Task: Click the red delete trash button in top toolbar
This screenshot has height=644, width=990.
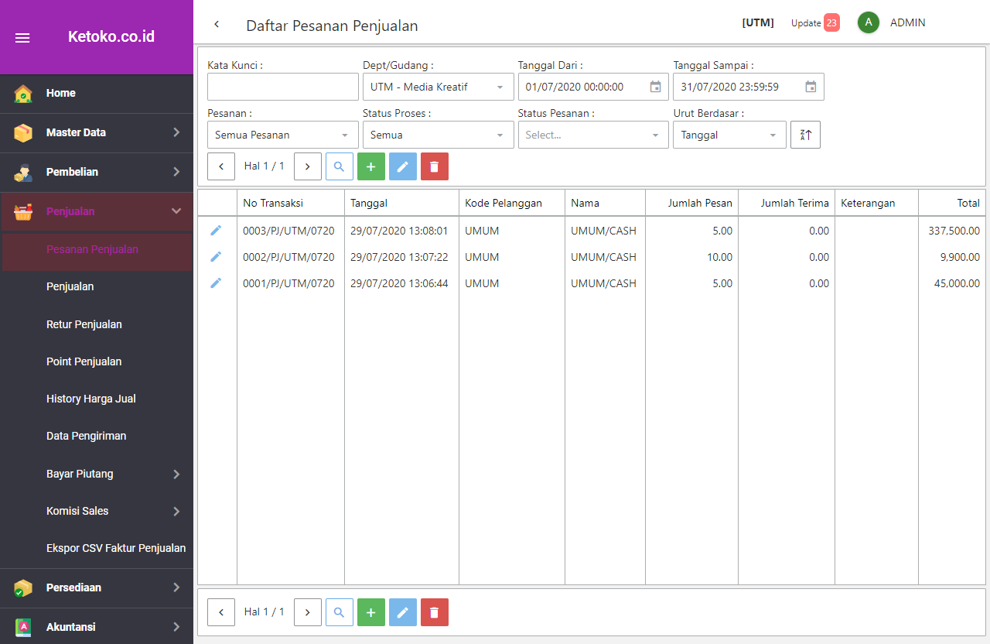Action: [x=434, y=166]
